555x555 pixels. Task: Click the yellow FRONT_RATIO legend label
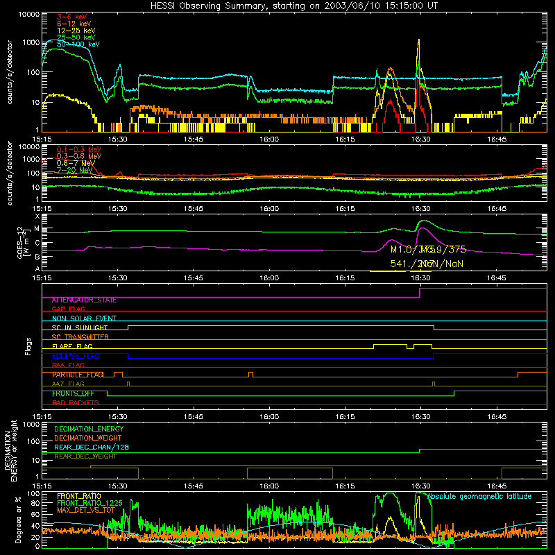(x=79, y=496)
